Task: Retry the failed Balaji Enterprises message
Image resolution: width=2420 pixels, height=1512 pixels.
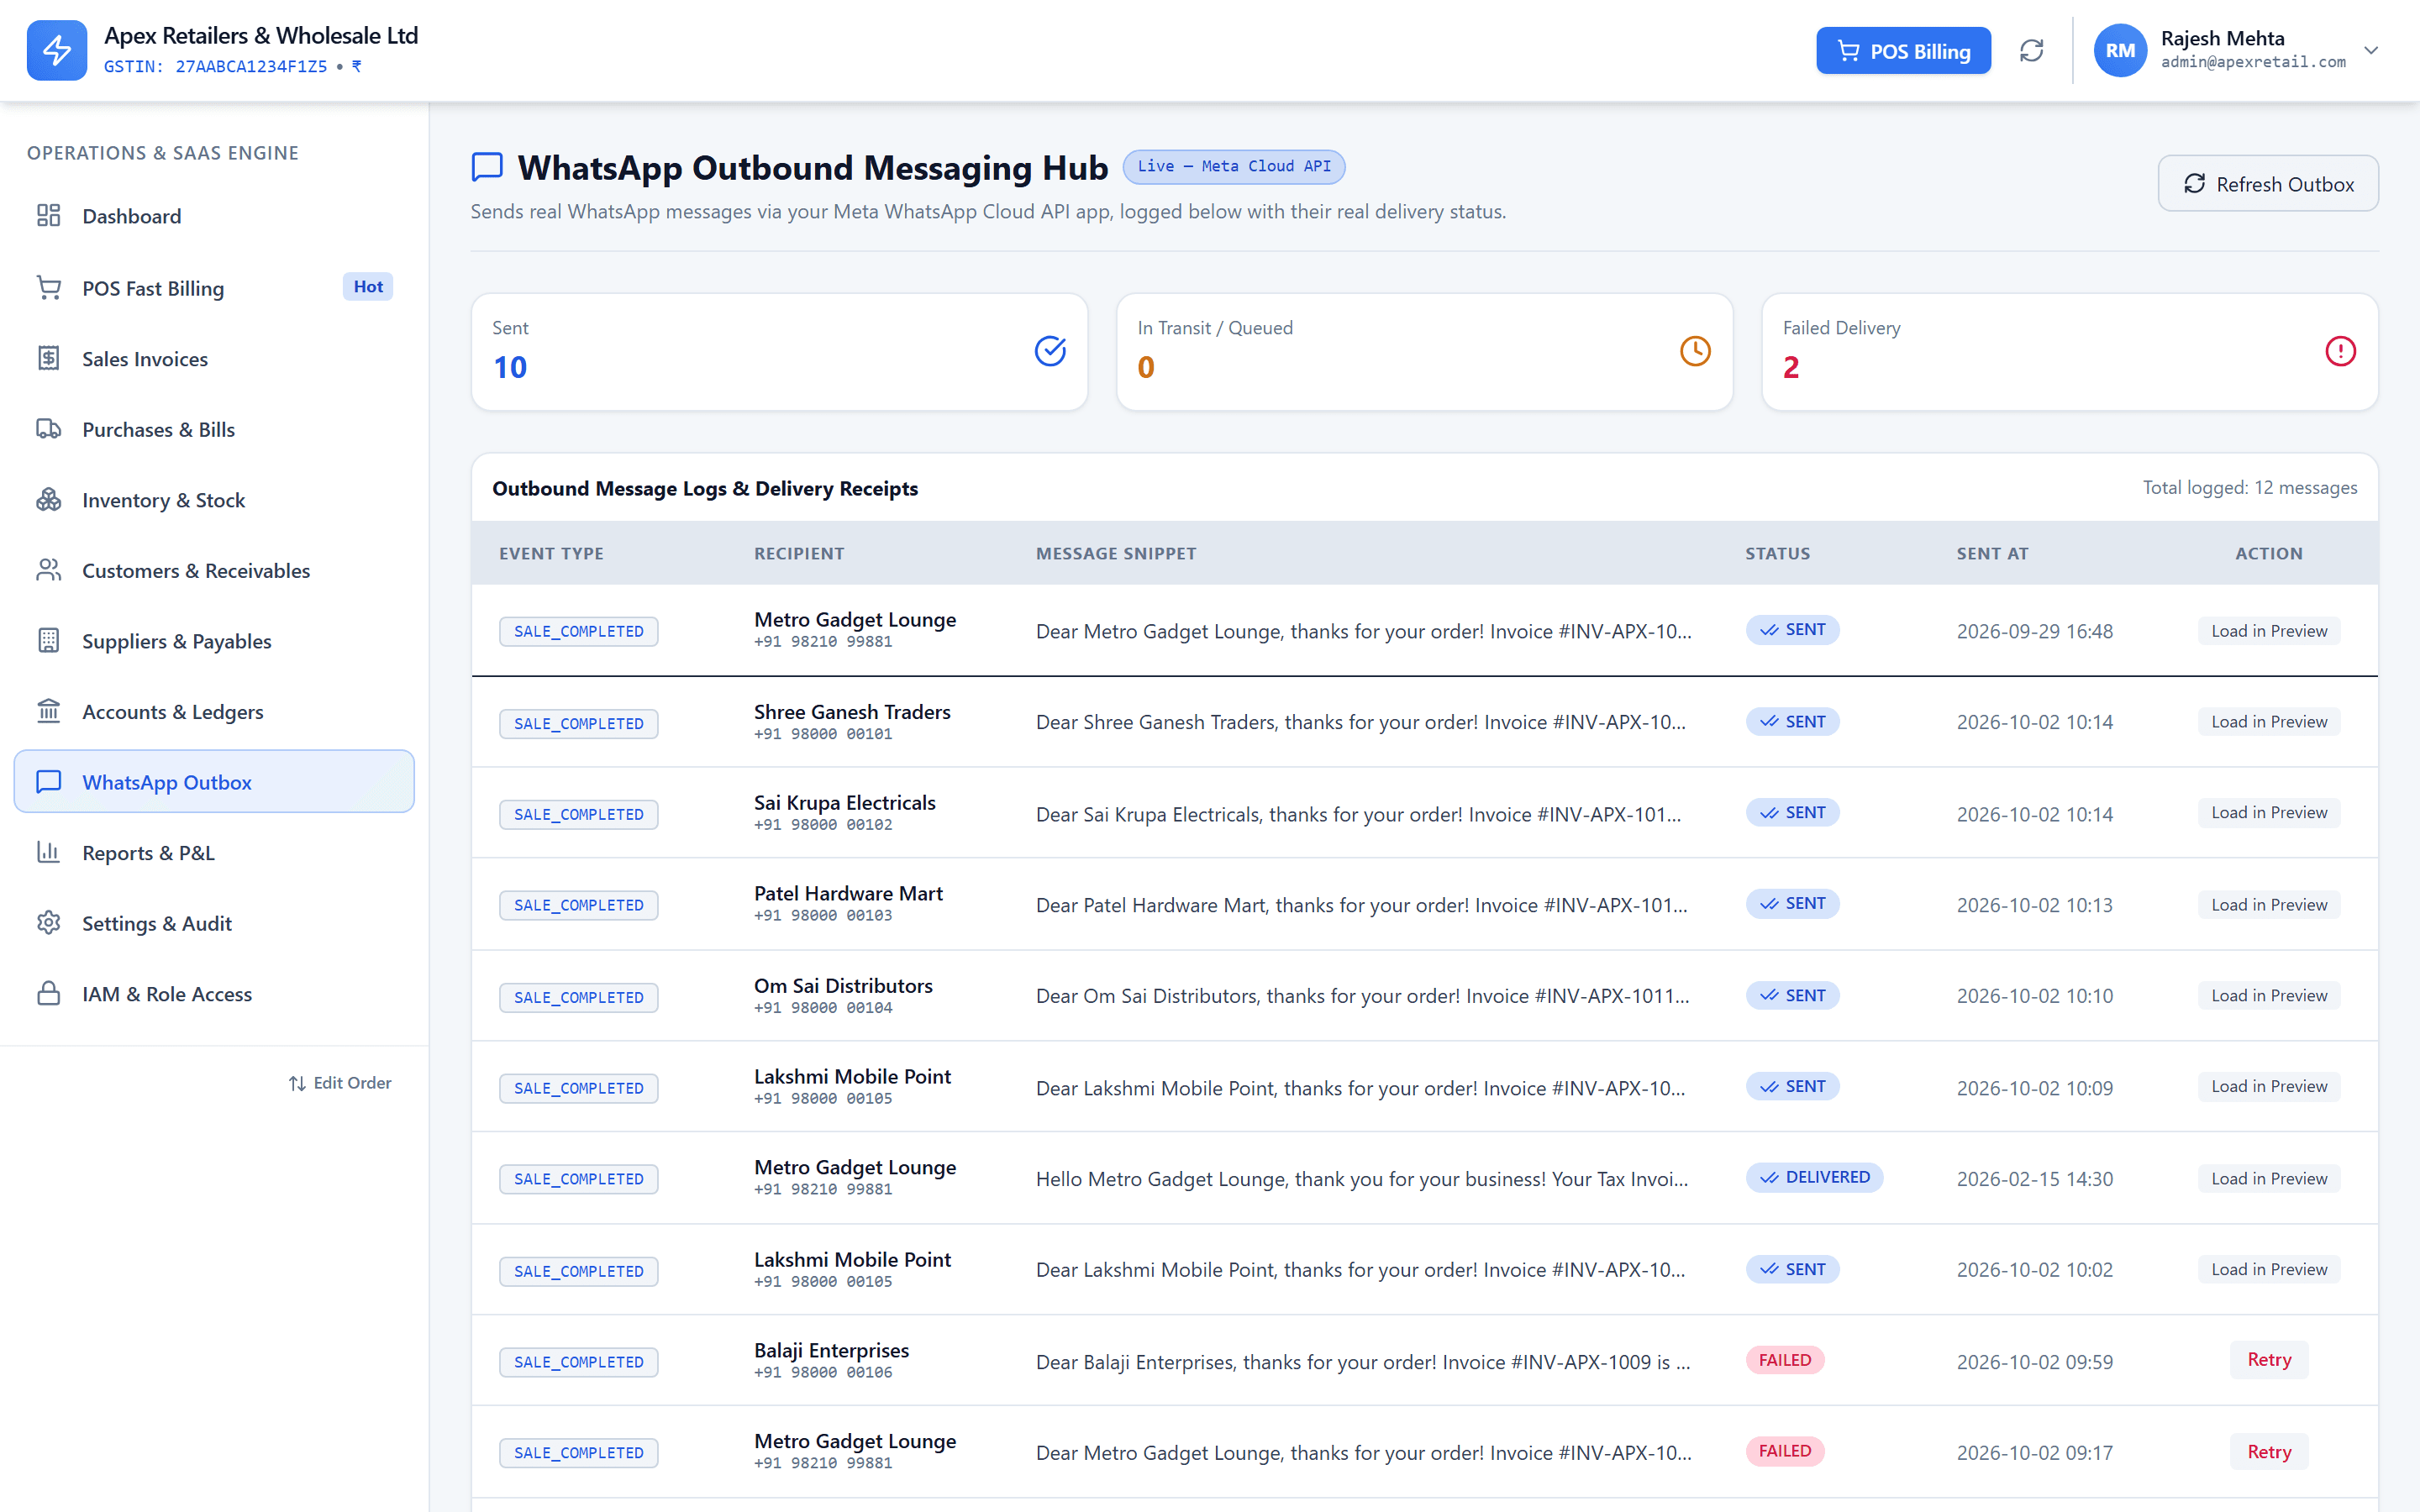Action: (2269, 1360)
